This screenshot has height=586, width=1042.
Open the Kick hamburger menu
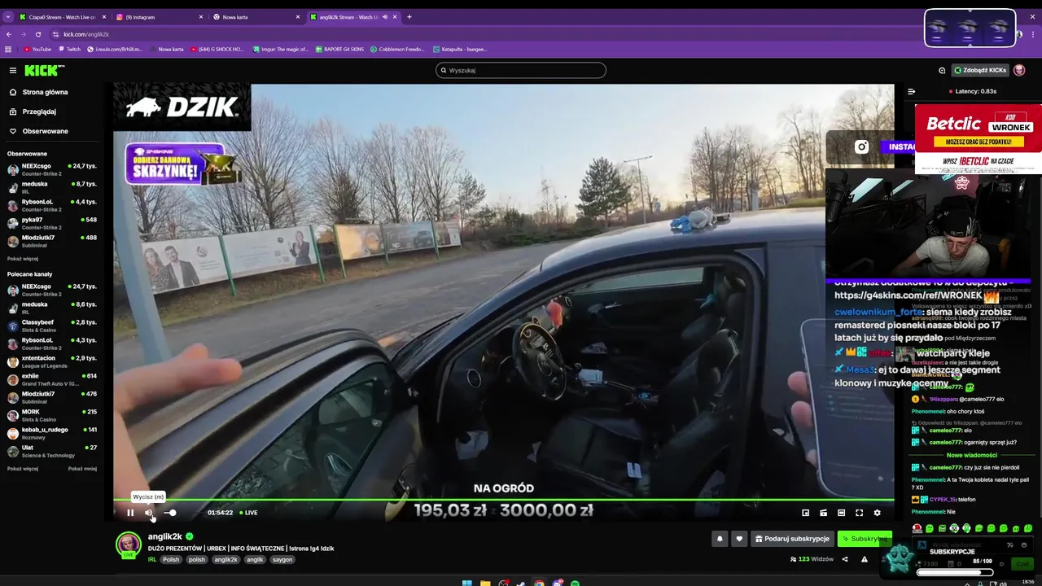tap(12, 70)
